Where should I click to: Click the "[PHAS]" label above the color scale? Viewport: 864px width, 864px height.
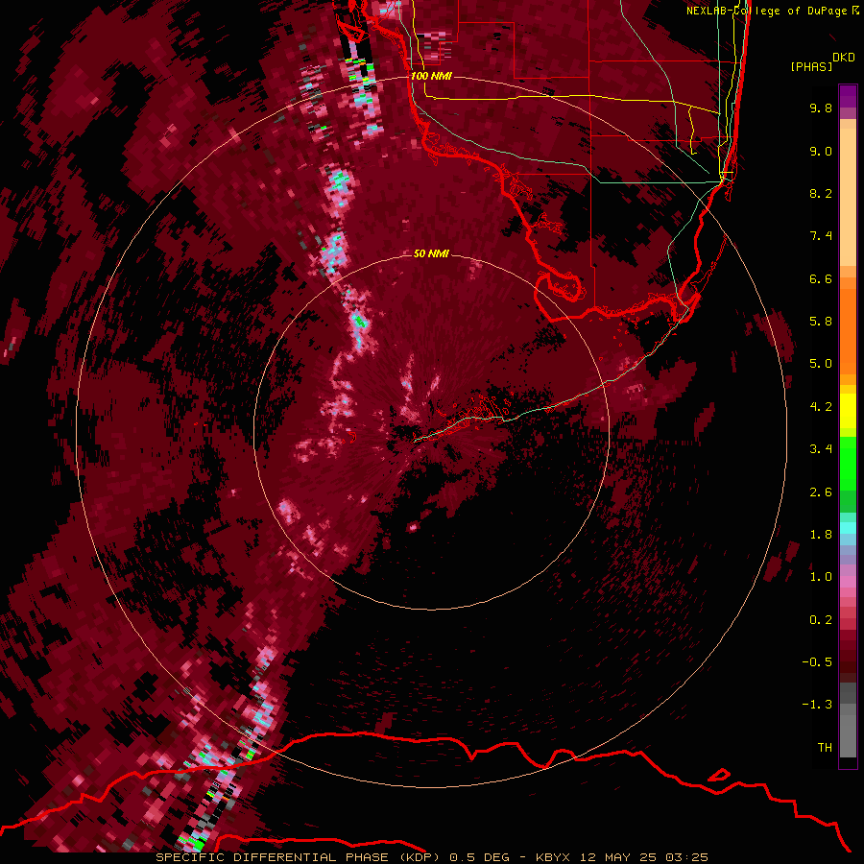pos(811,67)
